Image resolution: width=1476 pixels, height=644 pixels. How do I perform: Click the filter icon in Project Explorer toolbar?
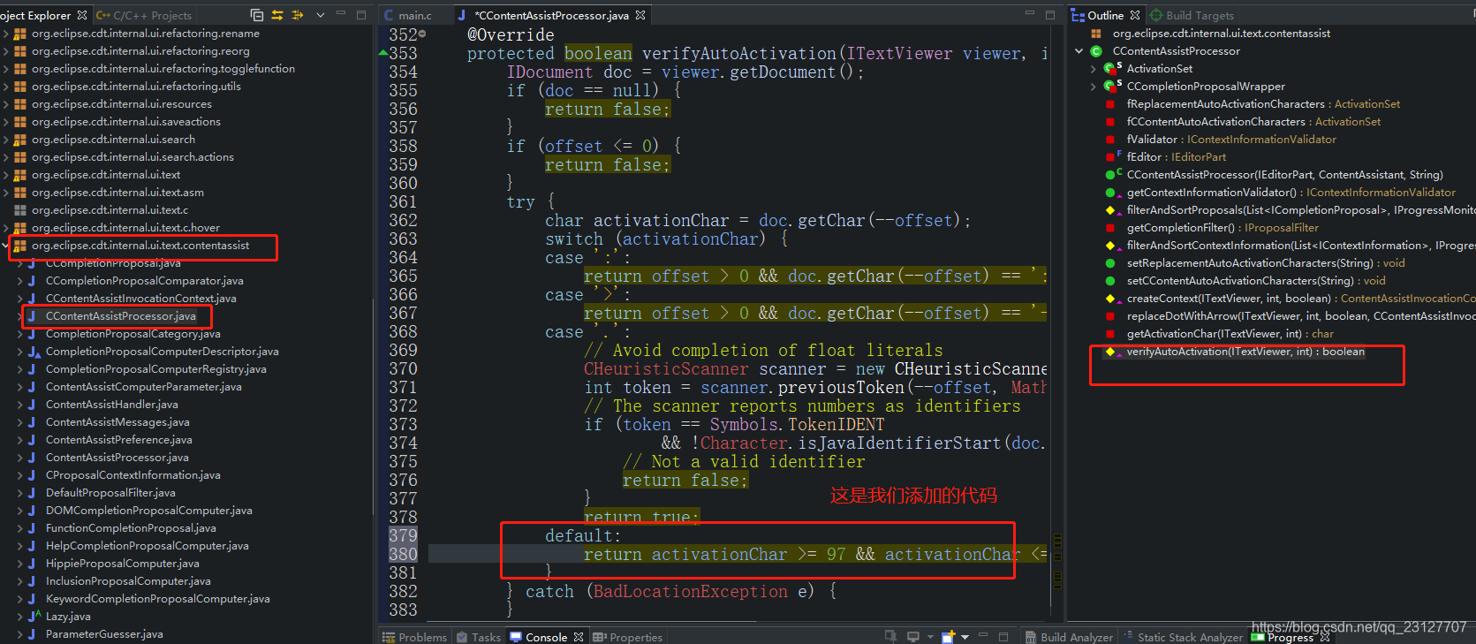(x=297, y=15)
